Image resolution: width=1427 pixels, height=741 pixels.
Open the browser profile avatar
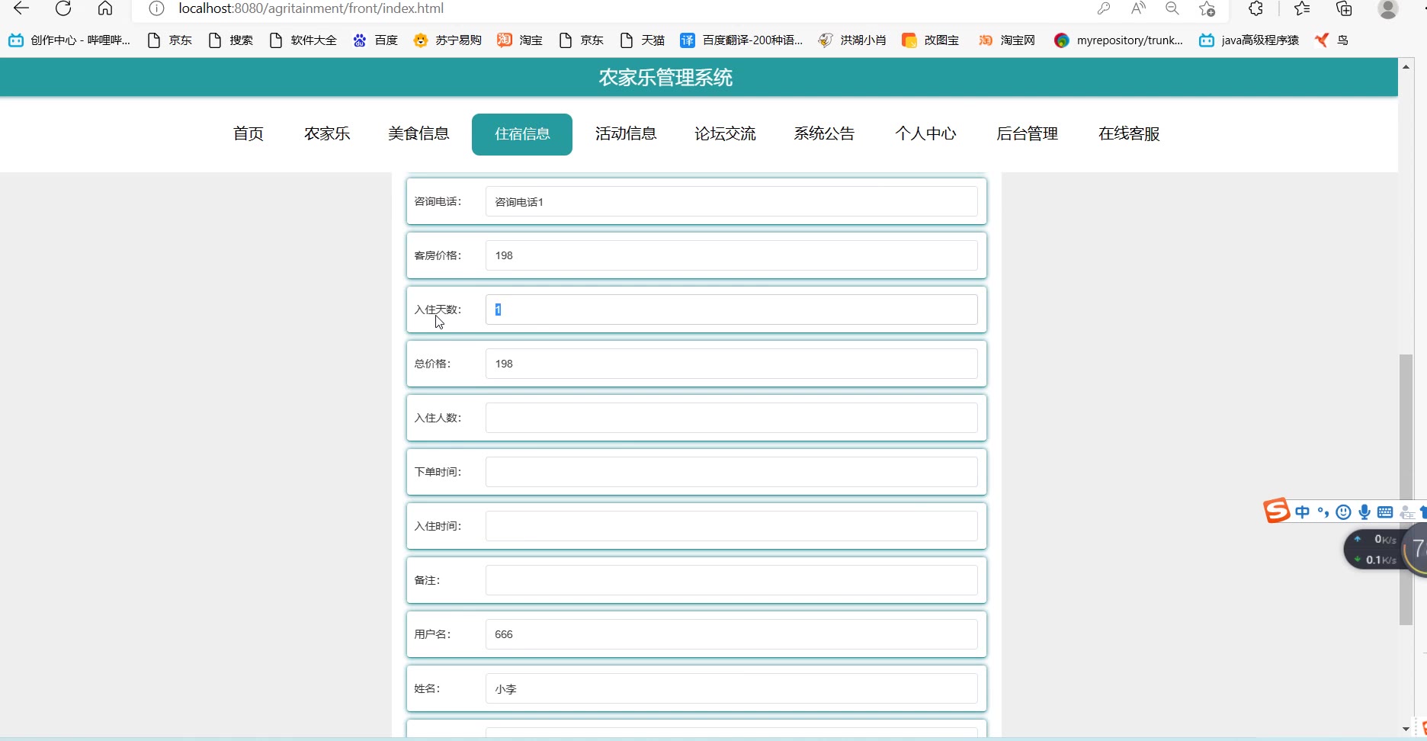click(1388, 8)
